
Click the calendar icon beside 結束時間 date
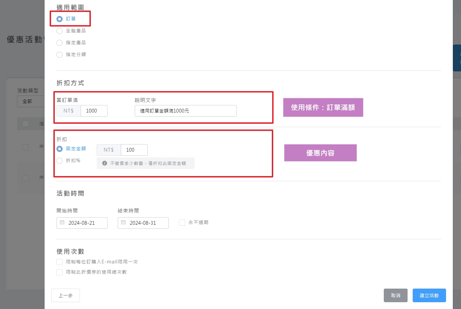pos(123,223)
